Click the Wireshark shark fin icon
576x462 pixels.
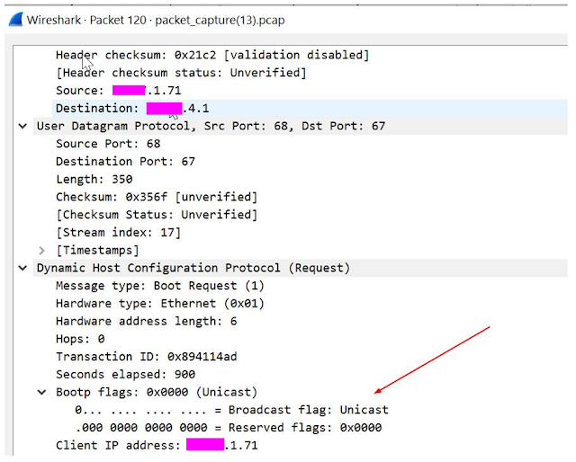click(16, 20)
